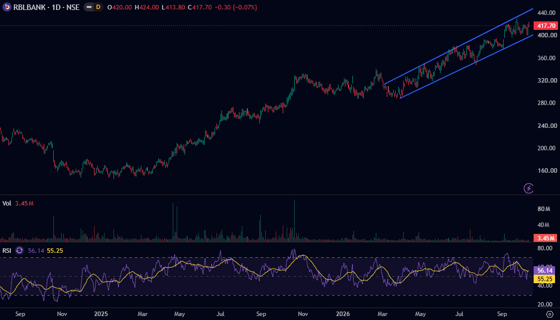Click the purple lightning replay icon
Viewport: 560px width, 320px height.
529,188
